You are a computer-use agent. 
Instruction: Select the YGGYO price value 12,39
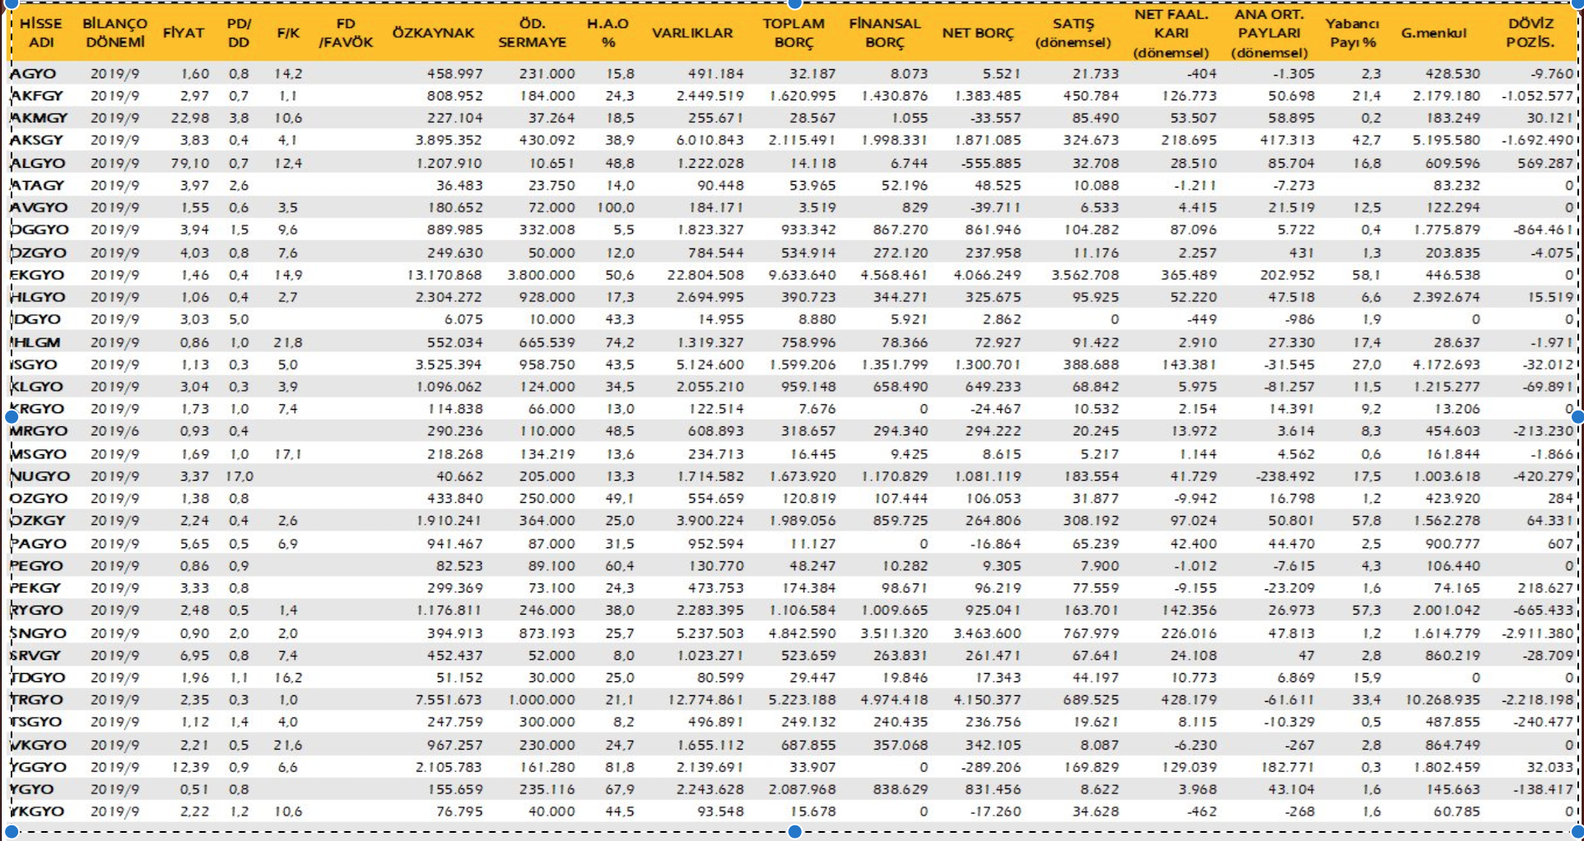click(189, 768)
